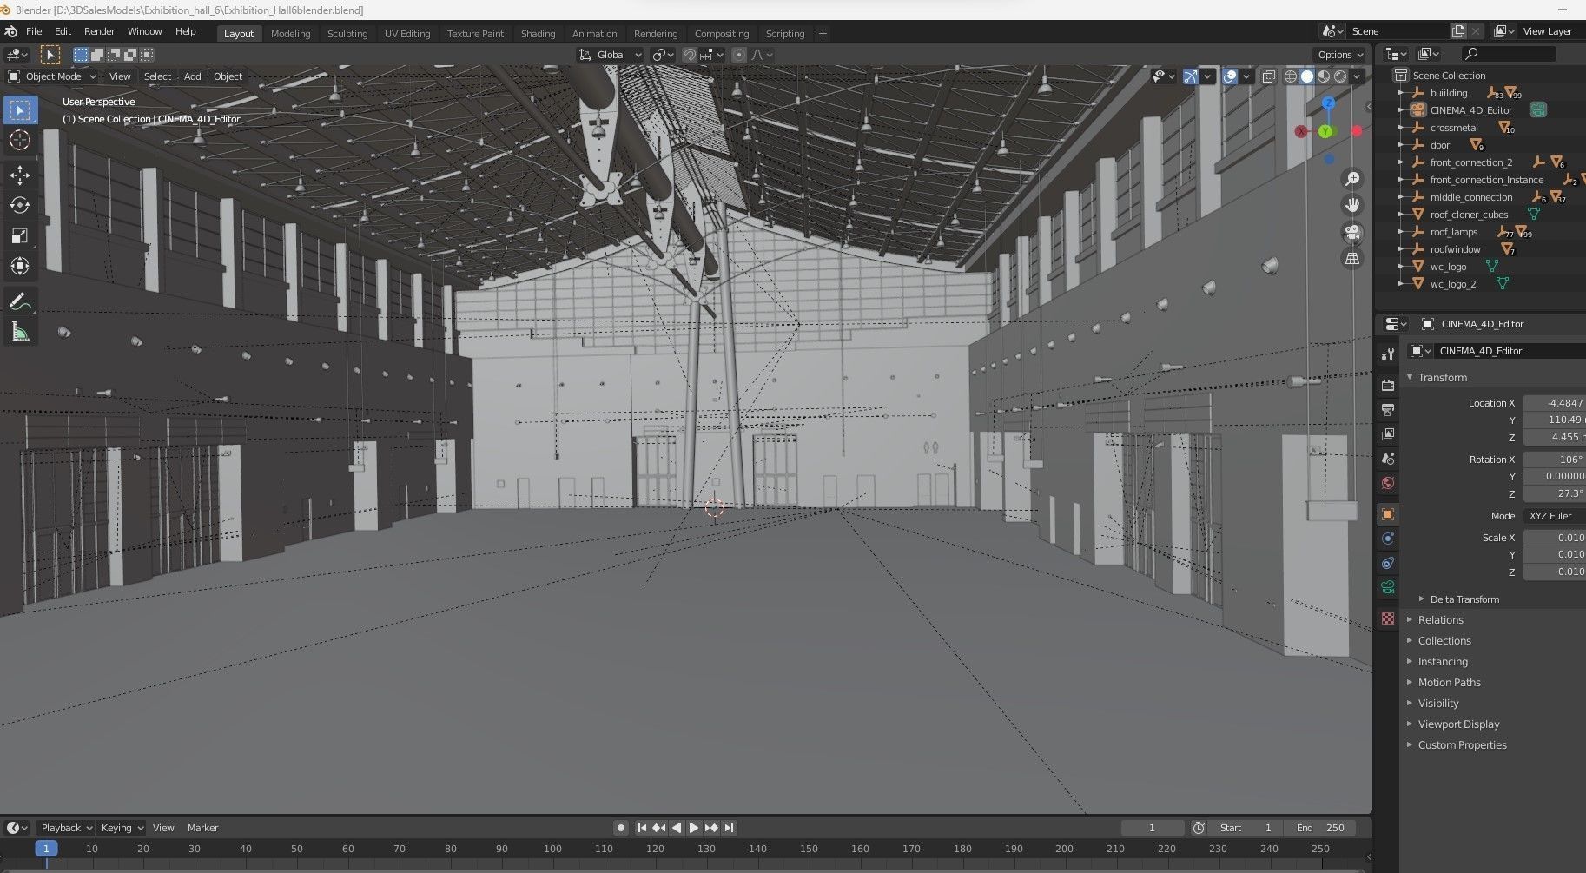The height and width of the screenshot is (873, 1586).
Task: Toggle proportional editing in header
Action: click(x=739, y=55)
